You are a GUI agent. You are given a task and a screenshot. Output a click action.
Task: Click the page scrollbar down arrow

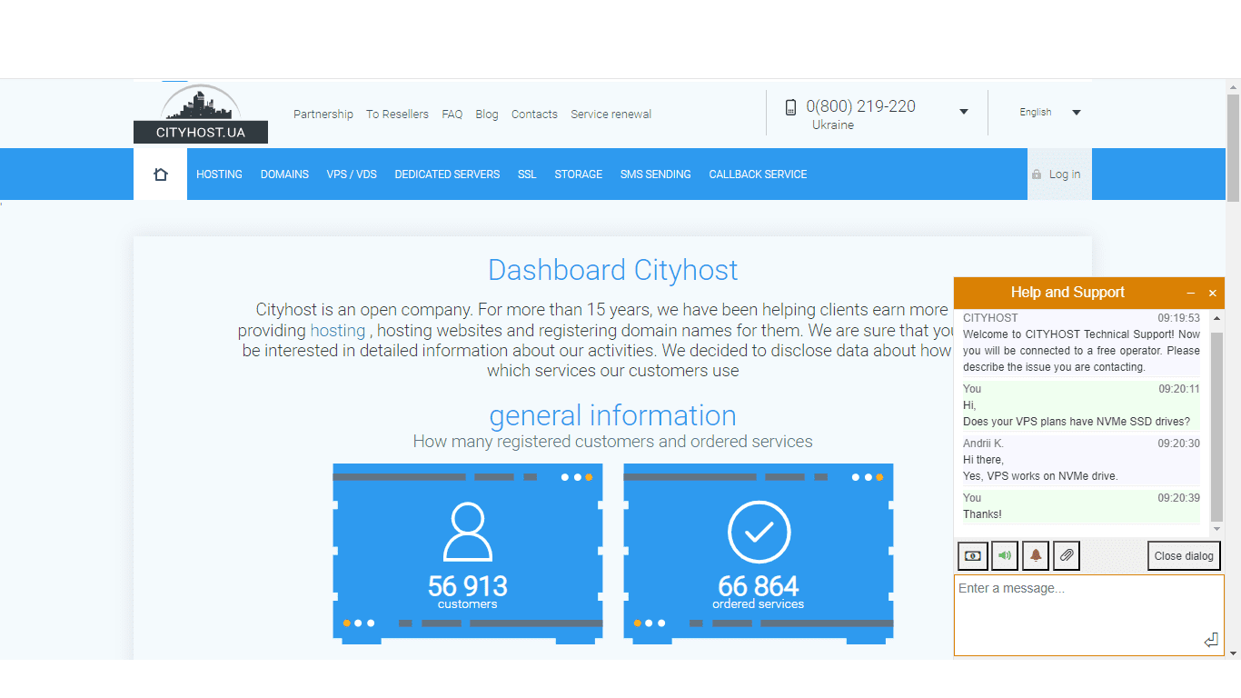[1233, 653]
